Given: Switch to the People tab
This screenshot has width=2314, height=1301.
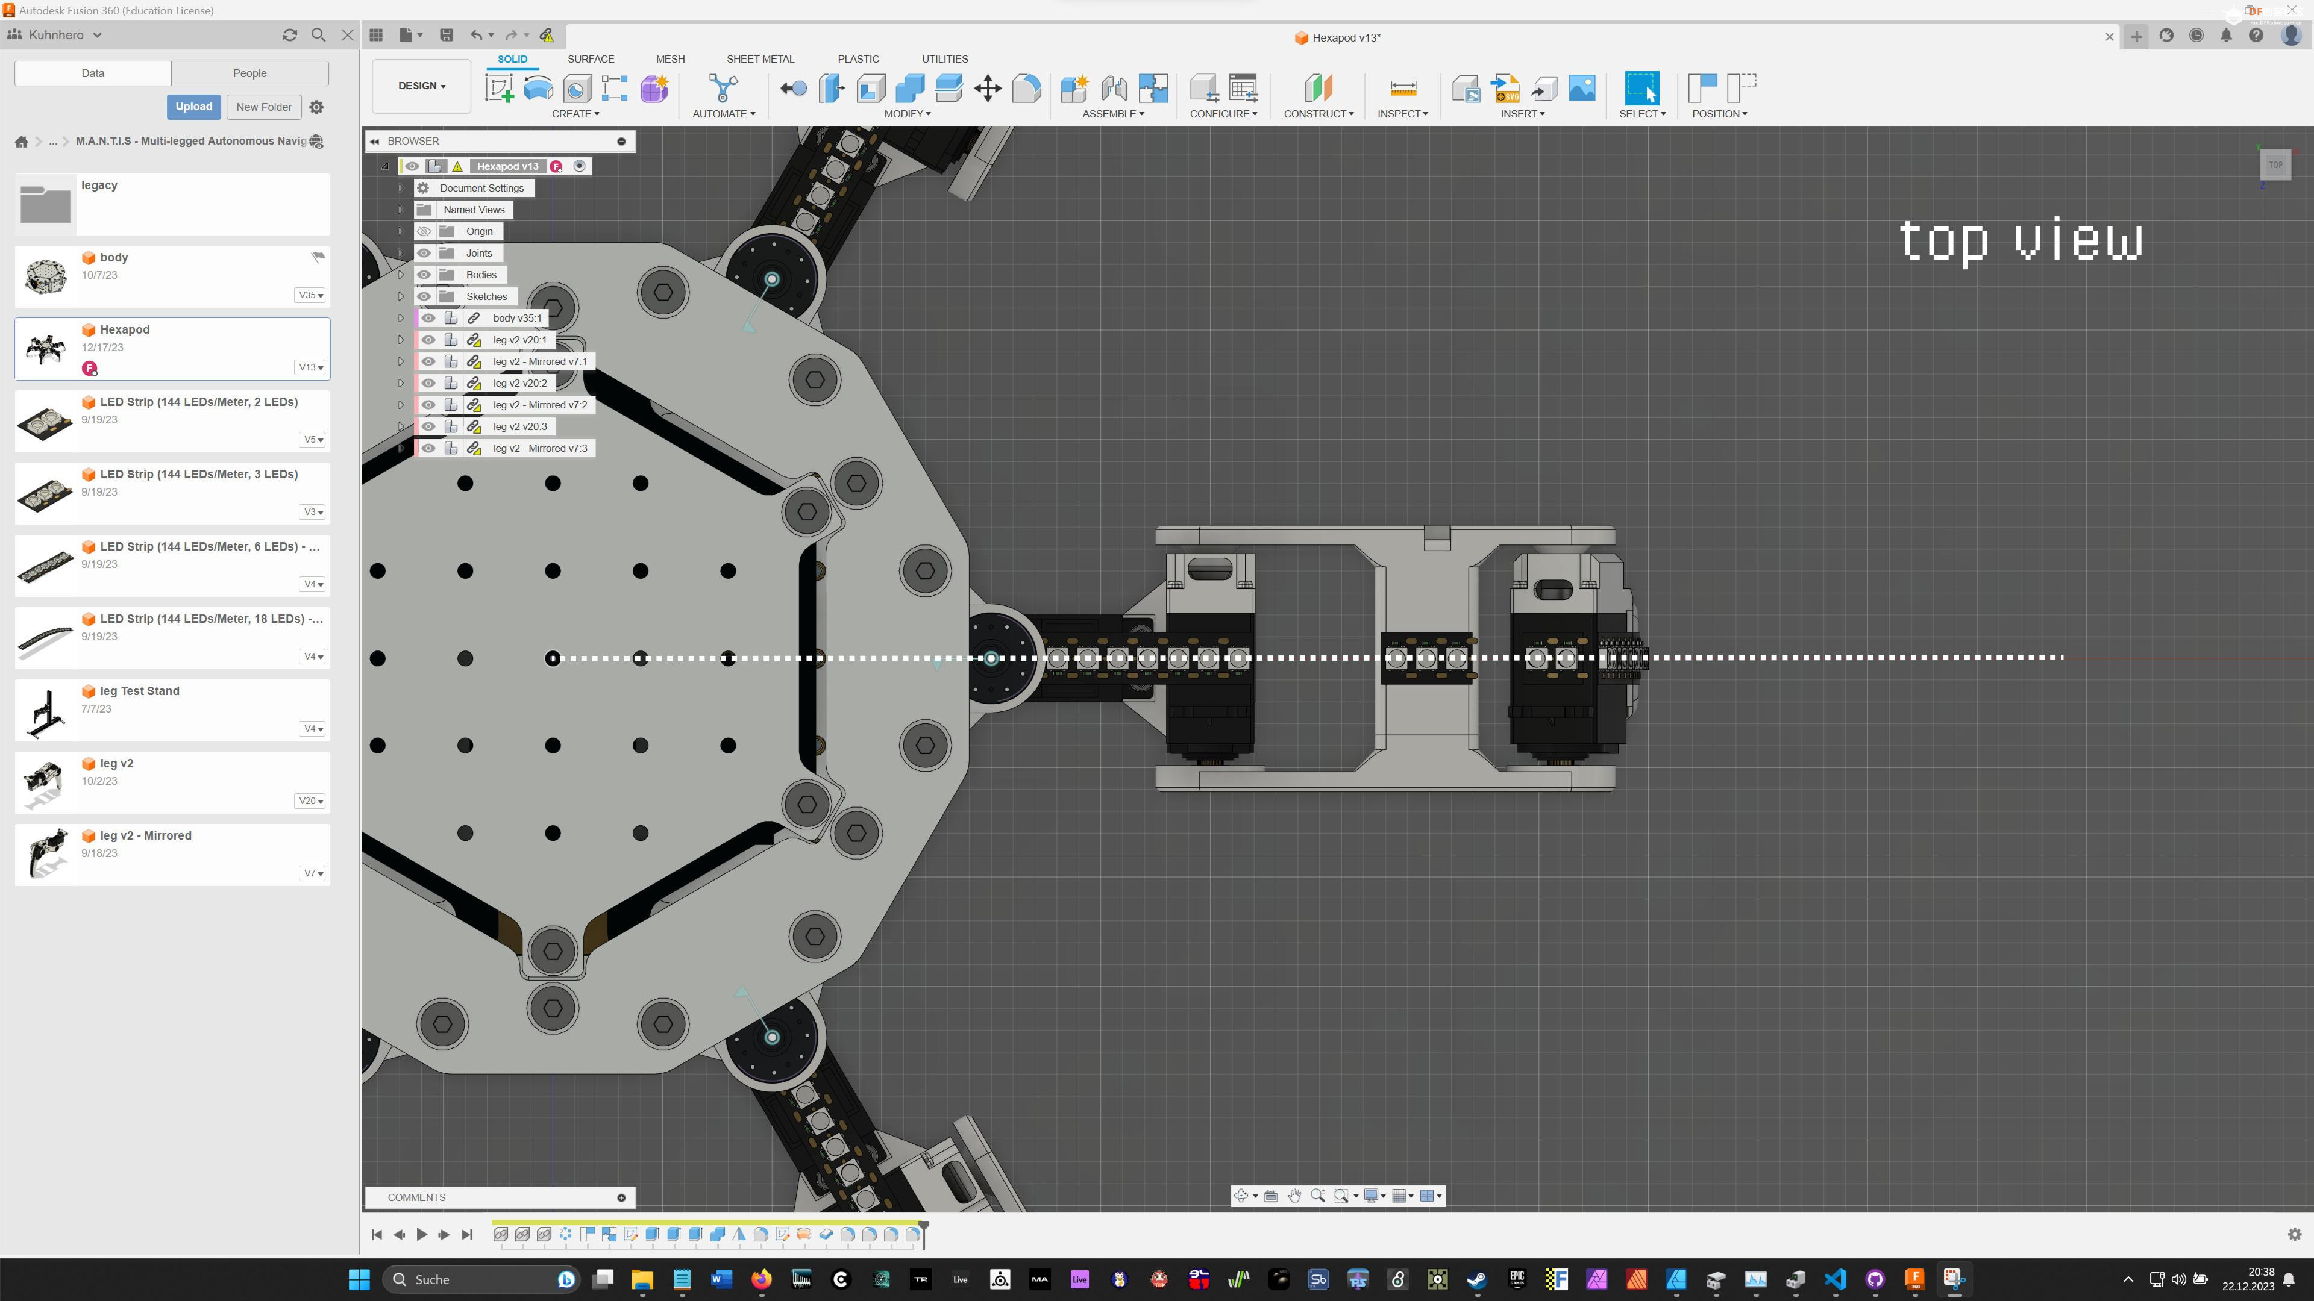Looking at the screenshot, I should pyautogui.click(x=249, y=73).
